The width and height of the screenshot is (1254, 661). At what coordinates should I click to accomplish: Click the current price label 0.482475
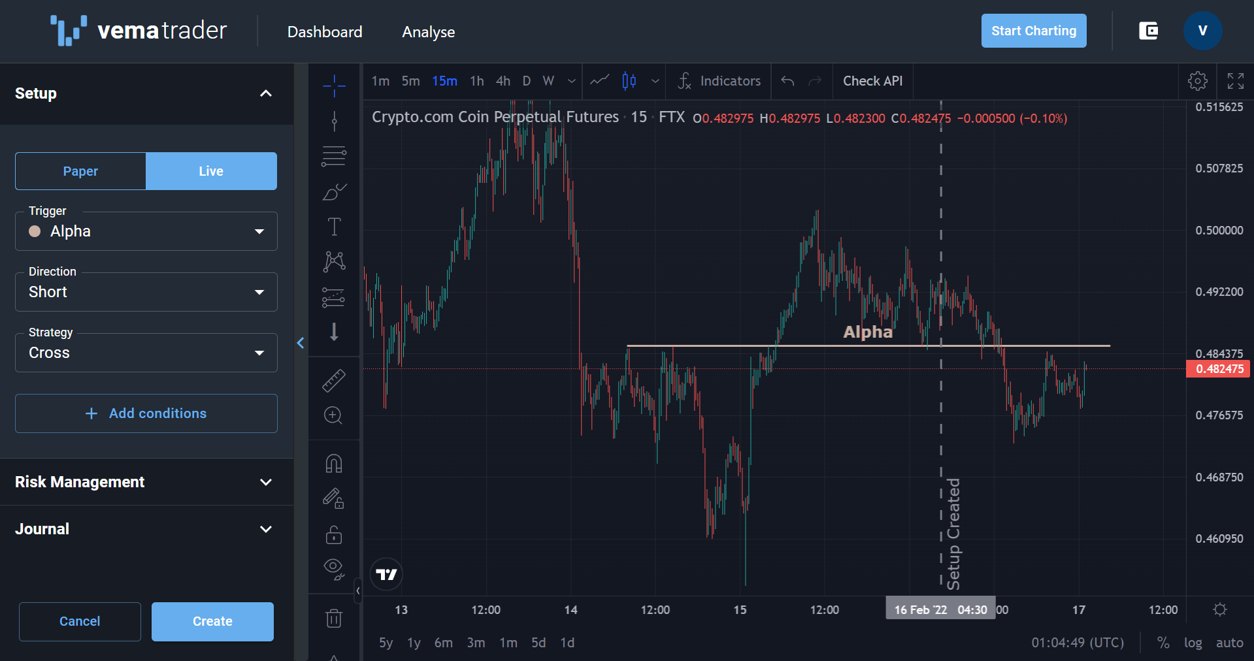[1218, 369]
